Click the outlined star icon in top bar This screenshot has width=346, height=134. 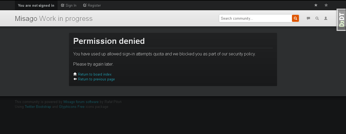pyautogui.click(x=326, y=5)
